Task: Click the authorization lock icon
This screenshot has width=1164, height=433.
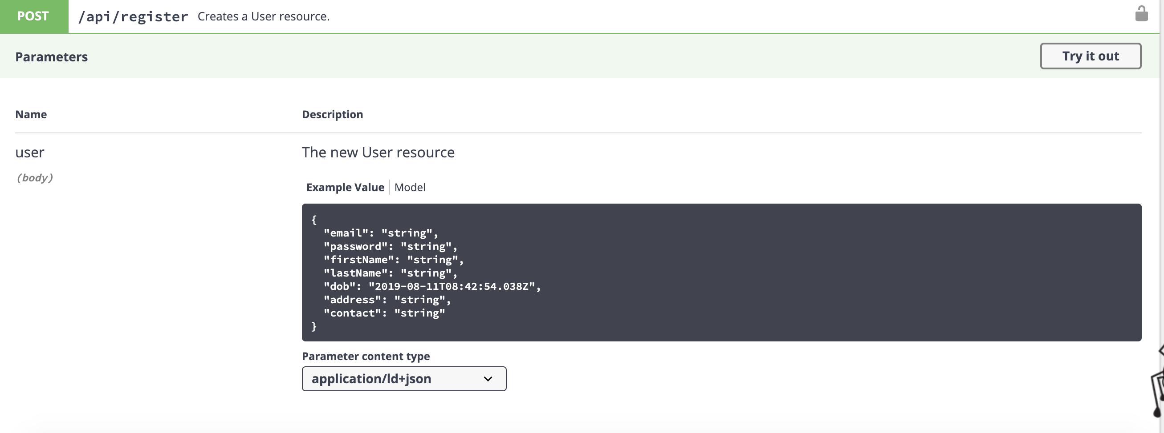Action: tap(1141, 14)
